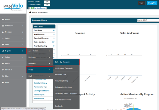Click the Reports bar chart icon
Image resolution: width=159 pixels, height=110 pixels.
pyautogui.click(x=3, y=51)
